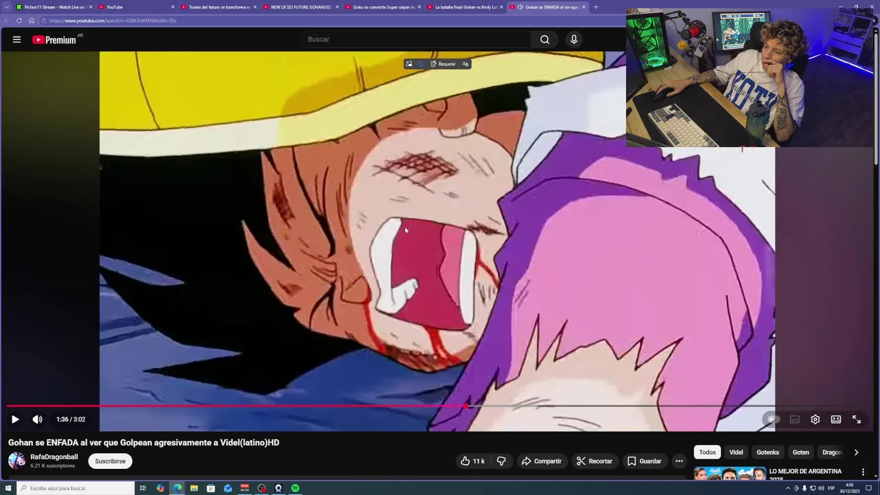Dislike the video
This screenshot has height=495, width=880.
[501, 461]
